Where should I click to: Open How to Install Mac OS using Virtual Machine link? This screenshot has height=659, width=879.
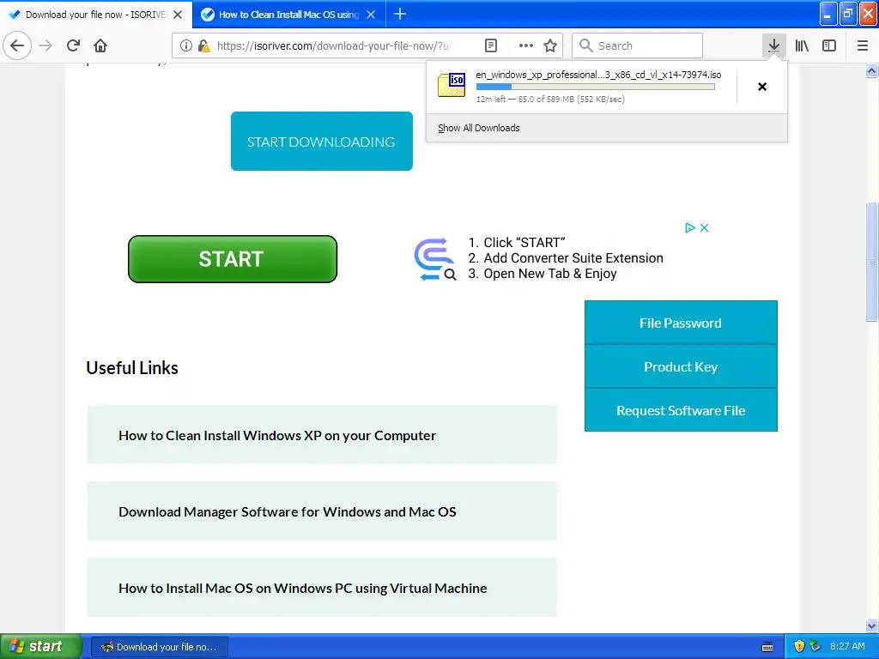tap(303, 588)
